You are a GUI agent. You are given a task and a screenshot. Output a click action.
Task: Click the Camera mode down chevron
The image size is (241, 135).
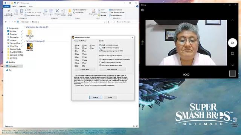(x=233, y=65)
